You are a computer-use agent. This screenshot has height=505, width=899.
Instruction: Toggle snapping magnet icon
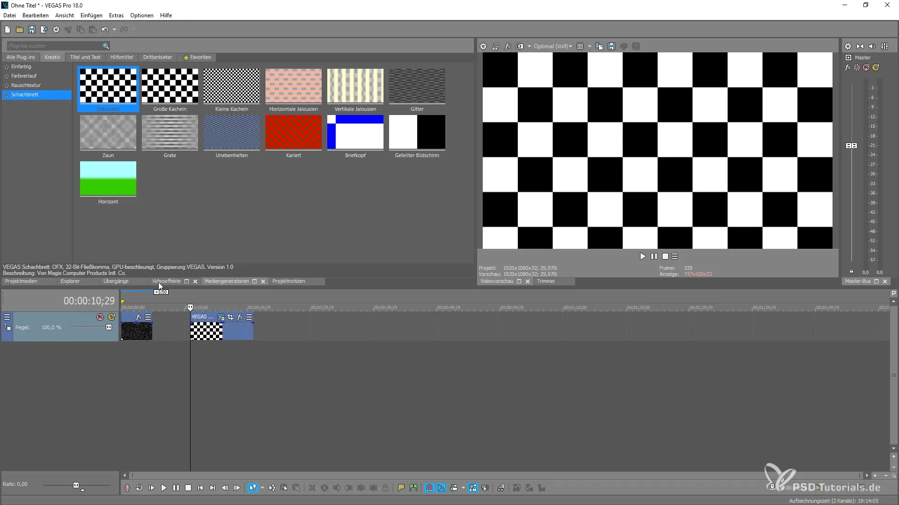429,488
